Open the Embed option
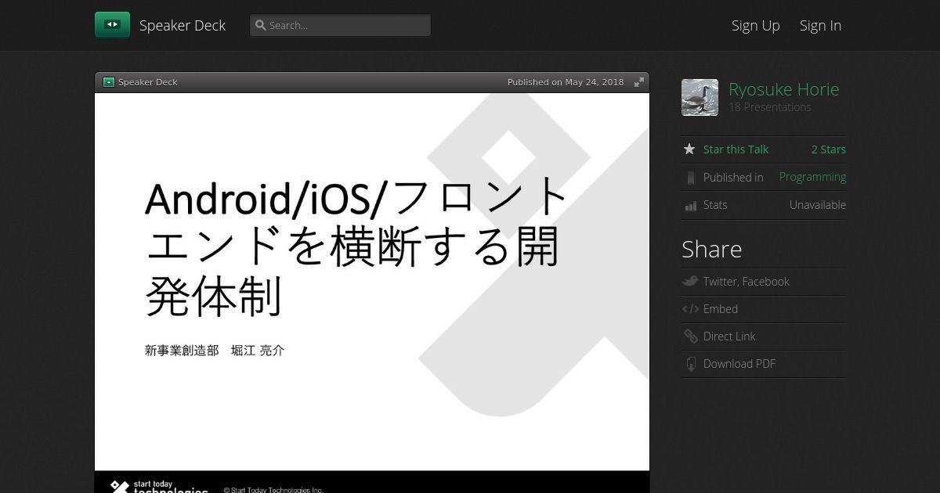This screenshot has width=940, height=493. (721, 309)
